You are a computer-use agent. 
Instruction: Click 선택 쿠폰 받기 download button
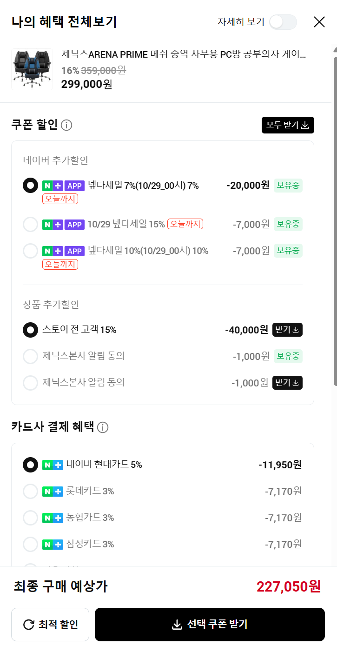pyautogui.click(x=210, y=624)
